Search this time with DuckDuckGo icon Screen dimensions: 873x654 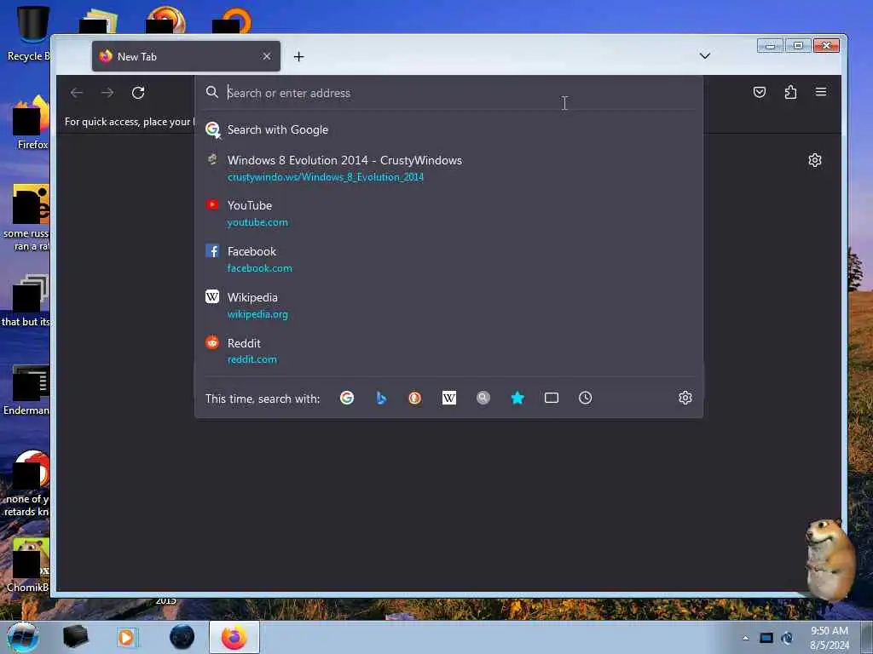pyautogui.click(x=415, y=398)
